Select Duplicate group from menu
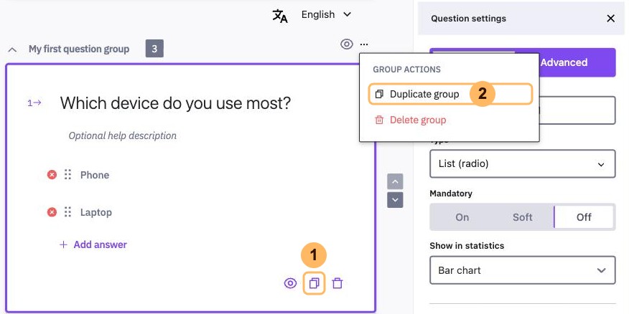 pyautogui.click(x=450, y=94)
